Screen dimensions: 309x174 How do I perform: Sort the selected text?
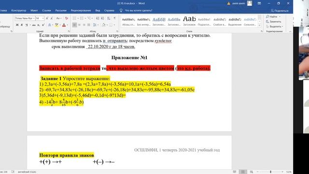109,18
